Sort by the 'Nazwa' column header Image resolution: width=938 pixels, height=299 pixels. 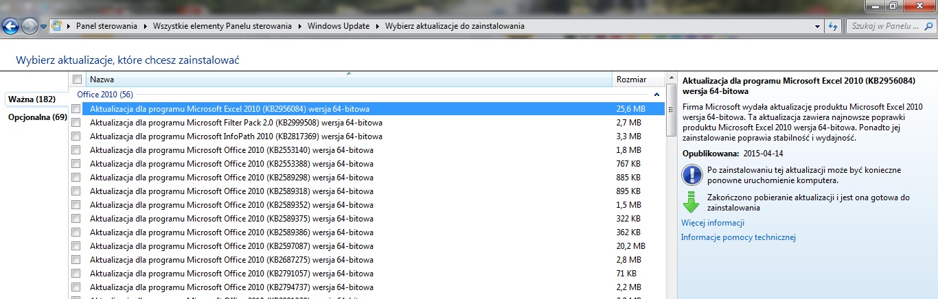pos(349,80)
